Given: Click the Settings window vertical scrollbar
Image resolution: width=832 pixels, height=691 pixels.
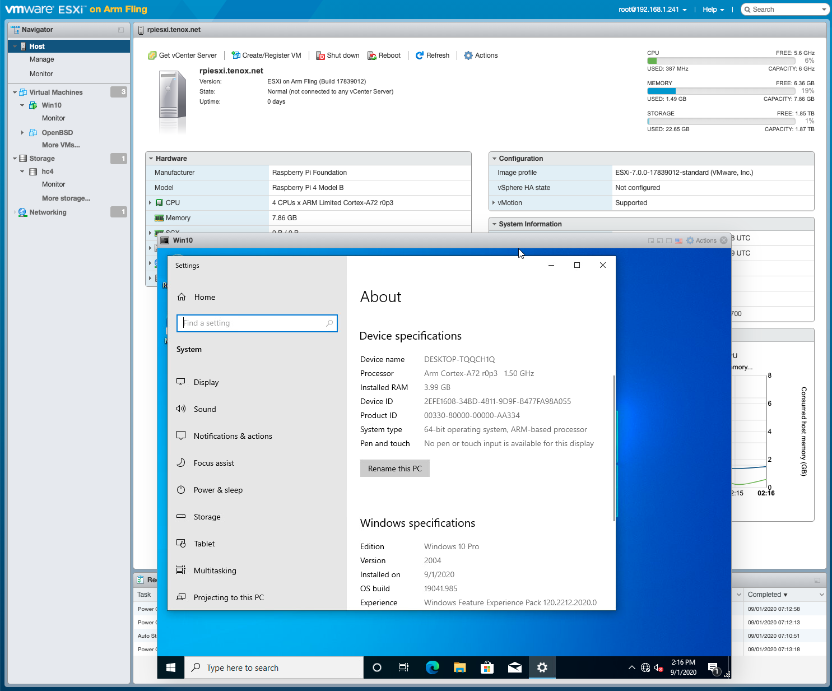Looking at the screenshot, I should pyautogui.click(x=614, y=448).
